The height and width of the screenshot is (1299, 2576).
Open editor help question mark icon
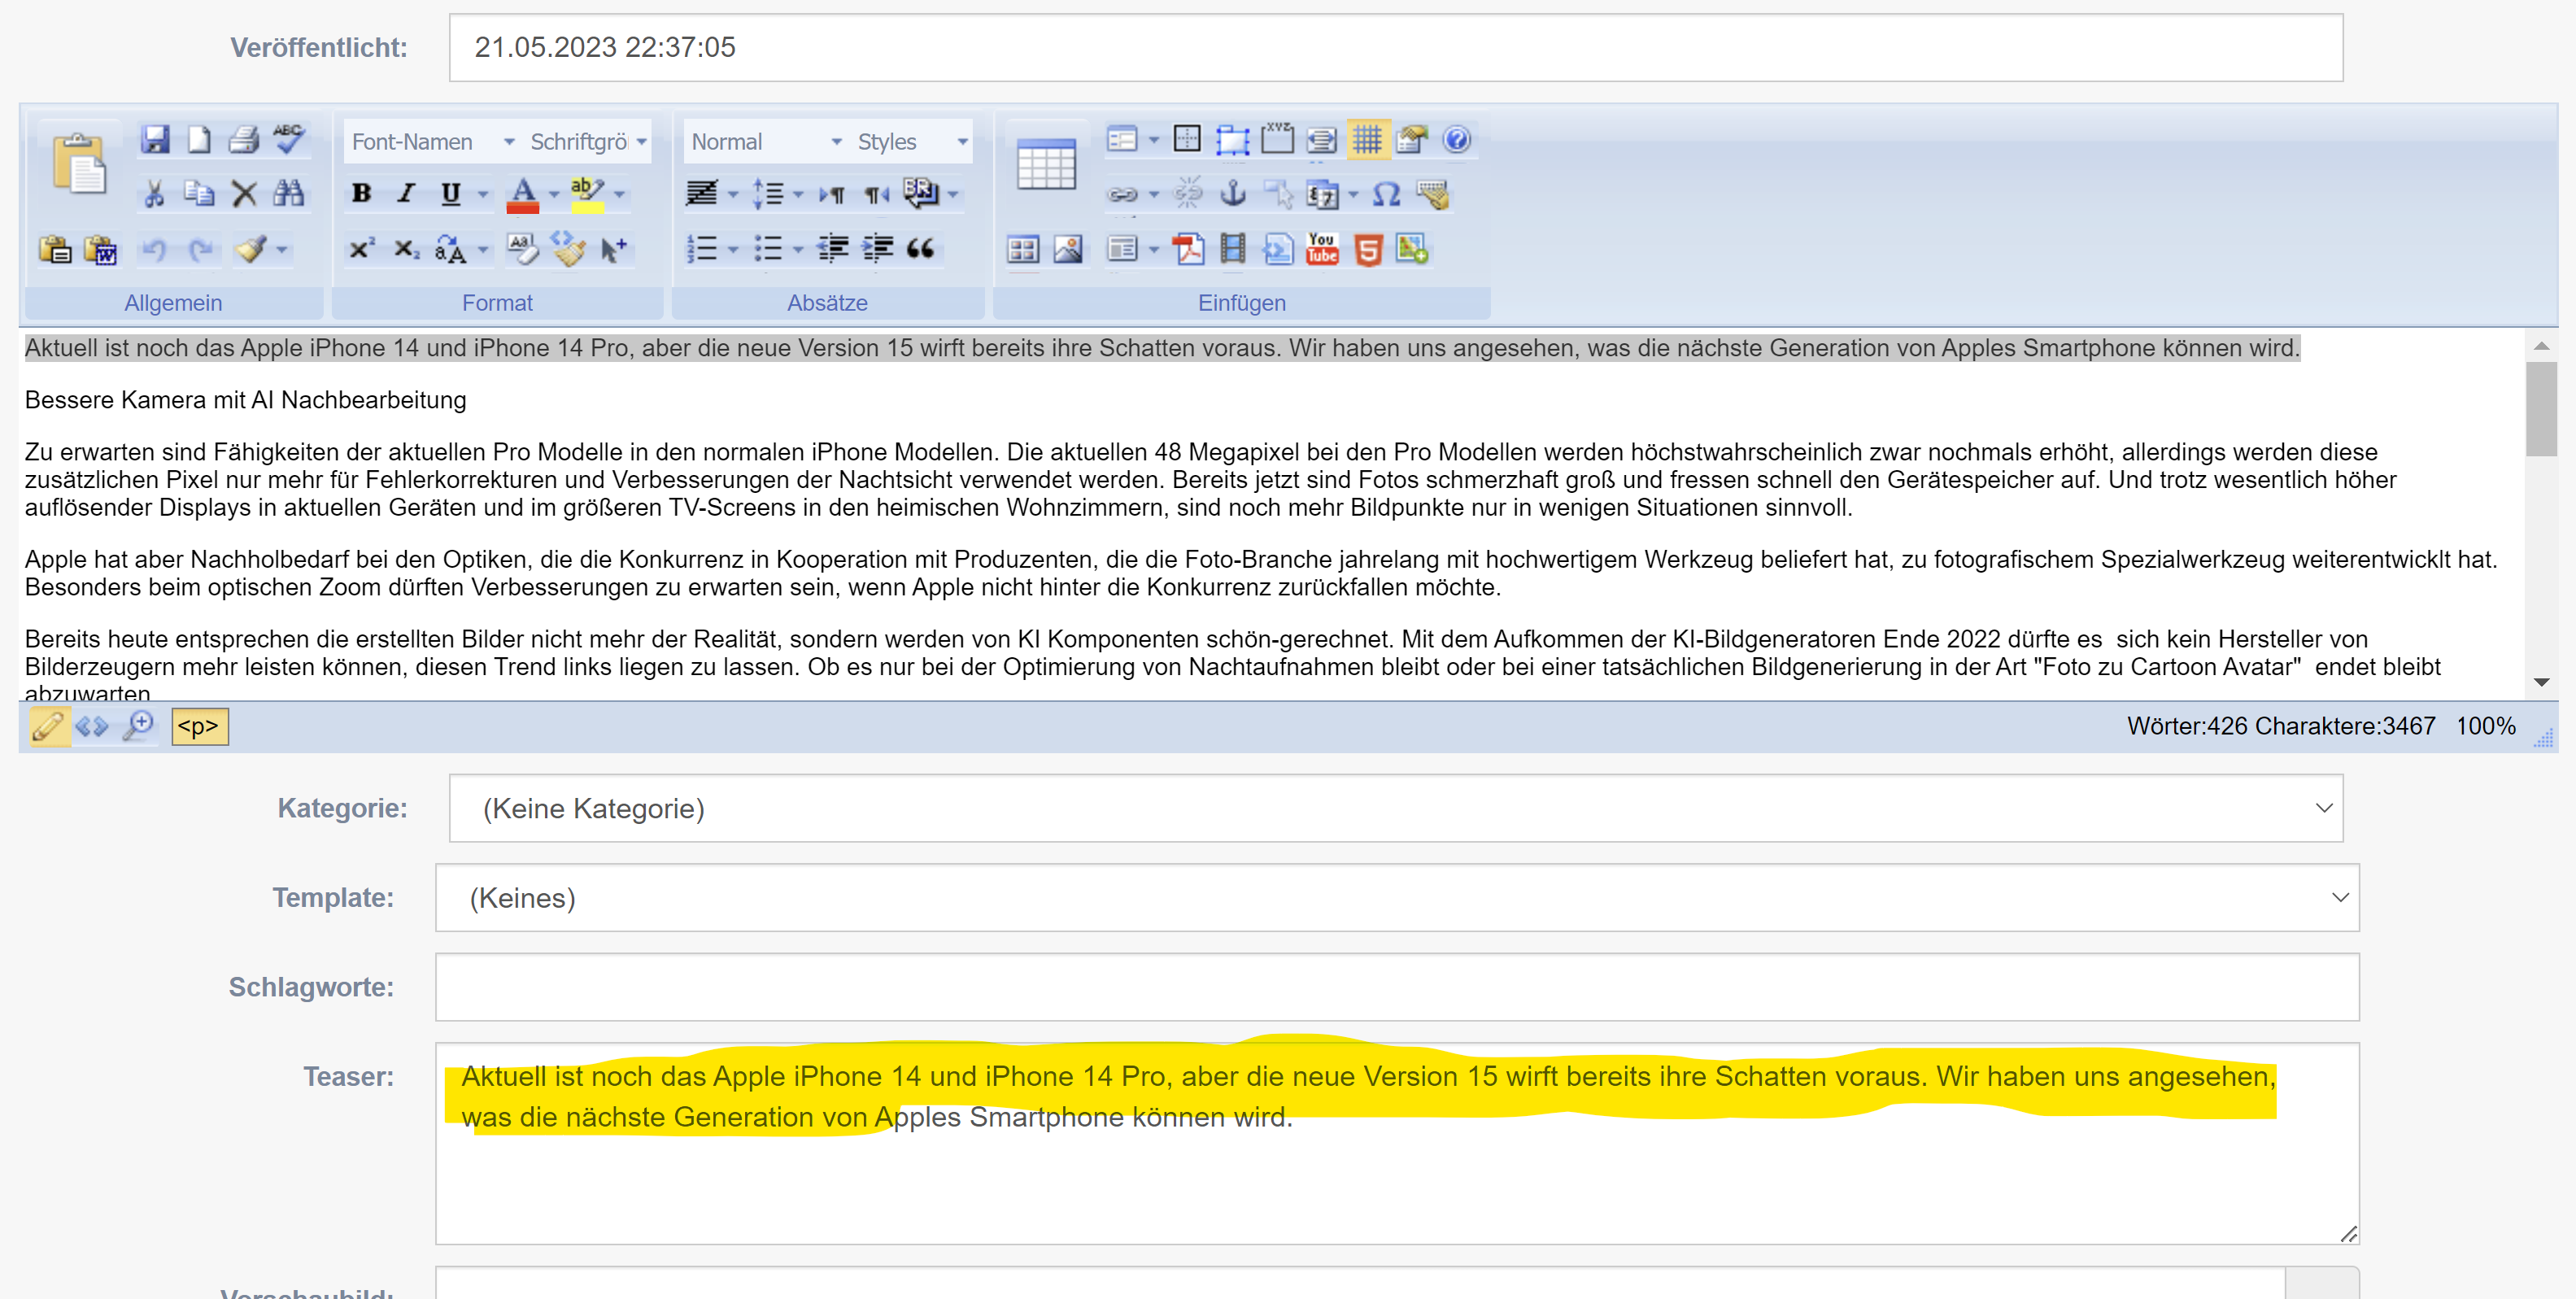point(1457,139)
